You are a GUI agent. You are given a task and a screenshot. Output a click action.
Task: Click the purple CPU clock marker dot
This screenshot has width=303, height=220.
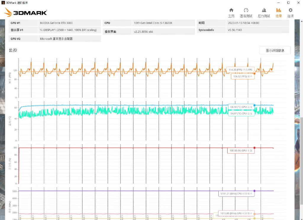tap(254, 191)
